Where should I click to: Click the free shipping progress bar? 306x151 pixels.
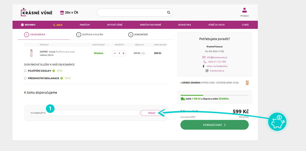[x=214, y=95]
